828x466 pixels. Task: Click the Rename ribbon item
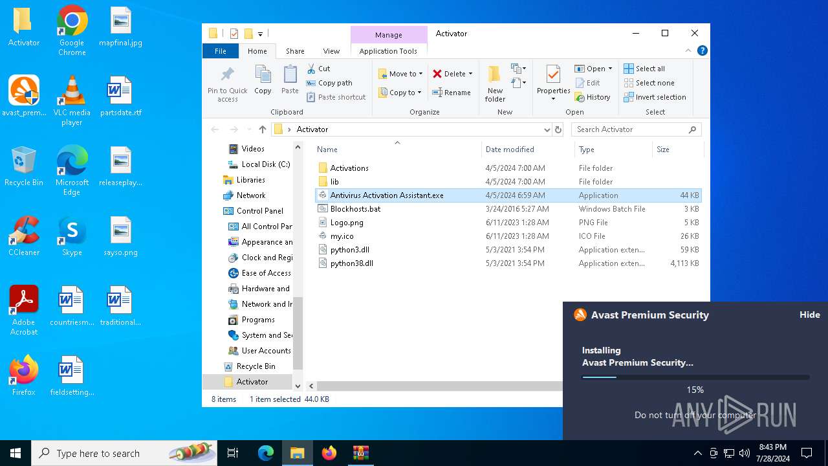452,93
